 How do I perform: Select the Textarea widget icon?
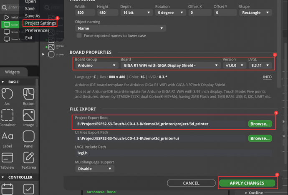[x=28, y=158]
